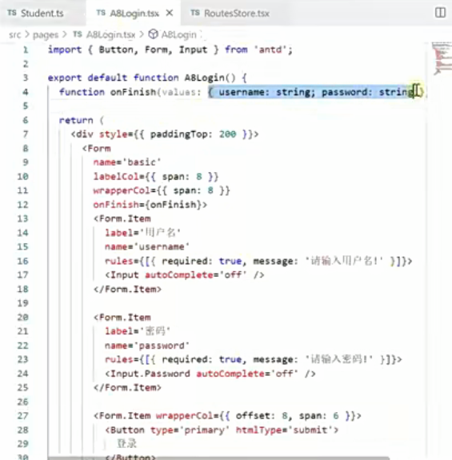Click 'return (' on line 6
452x460 pixels.
pyautogui.click(x=82, y=120)
